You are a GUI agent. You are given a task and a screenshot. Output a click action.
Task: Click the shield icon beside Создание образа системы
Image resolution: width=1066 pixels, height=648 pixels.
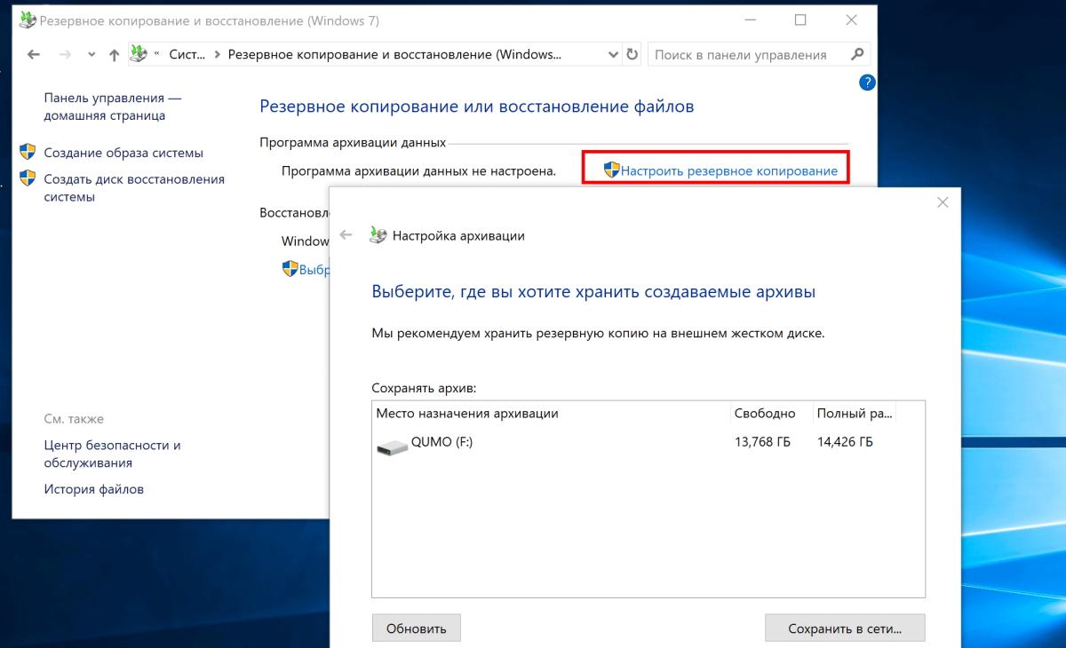point(28,153)
